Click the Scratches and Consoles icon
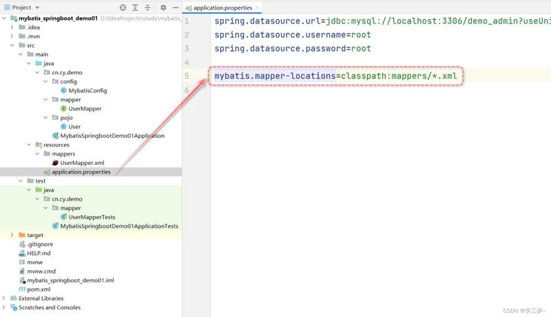The height and width of the screenshot is (317, 551). [x=14, y=307]
